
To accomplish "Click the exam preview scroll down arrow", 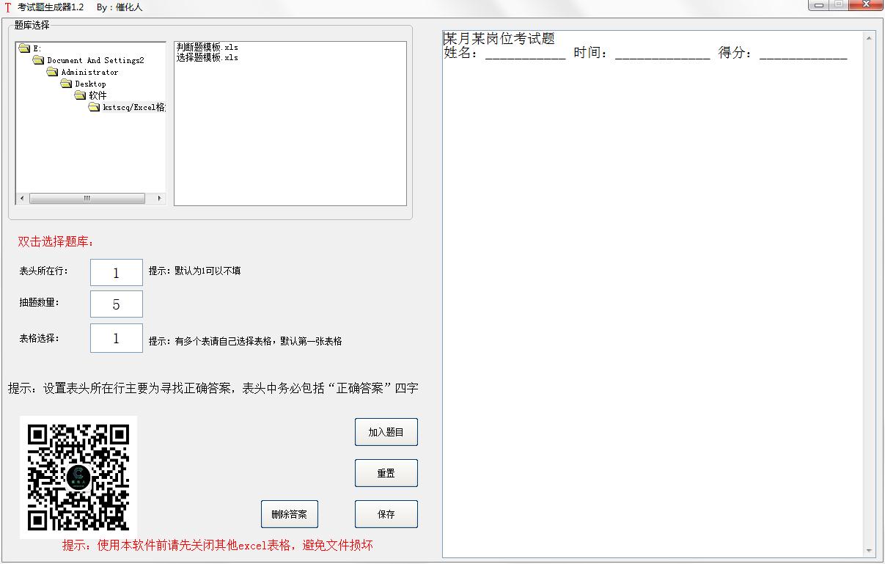I will click(870, 552).
